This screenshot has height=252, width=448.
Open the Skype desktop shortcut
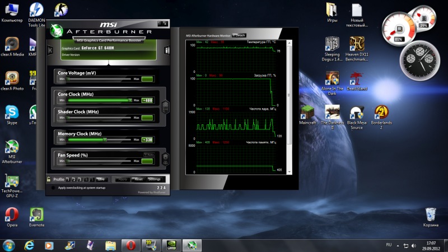point(12,115)
